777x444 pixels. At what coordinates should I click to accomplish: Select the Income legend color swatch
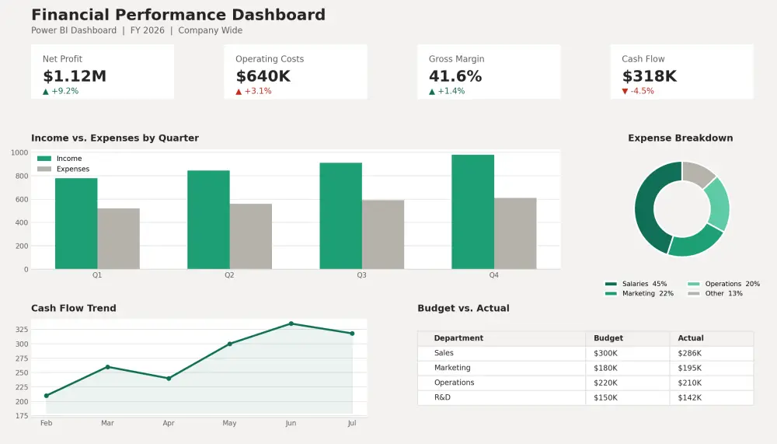[x=44, y=159]
